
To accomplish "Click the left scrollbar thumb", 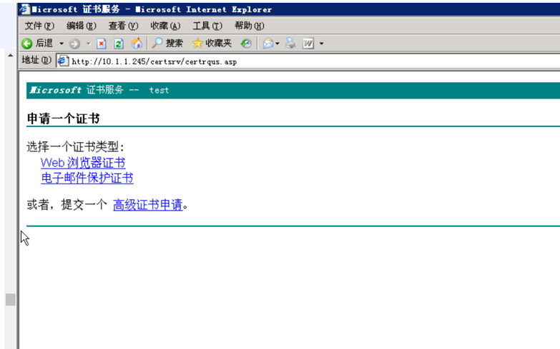I will [x=10, y=300].
